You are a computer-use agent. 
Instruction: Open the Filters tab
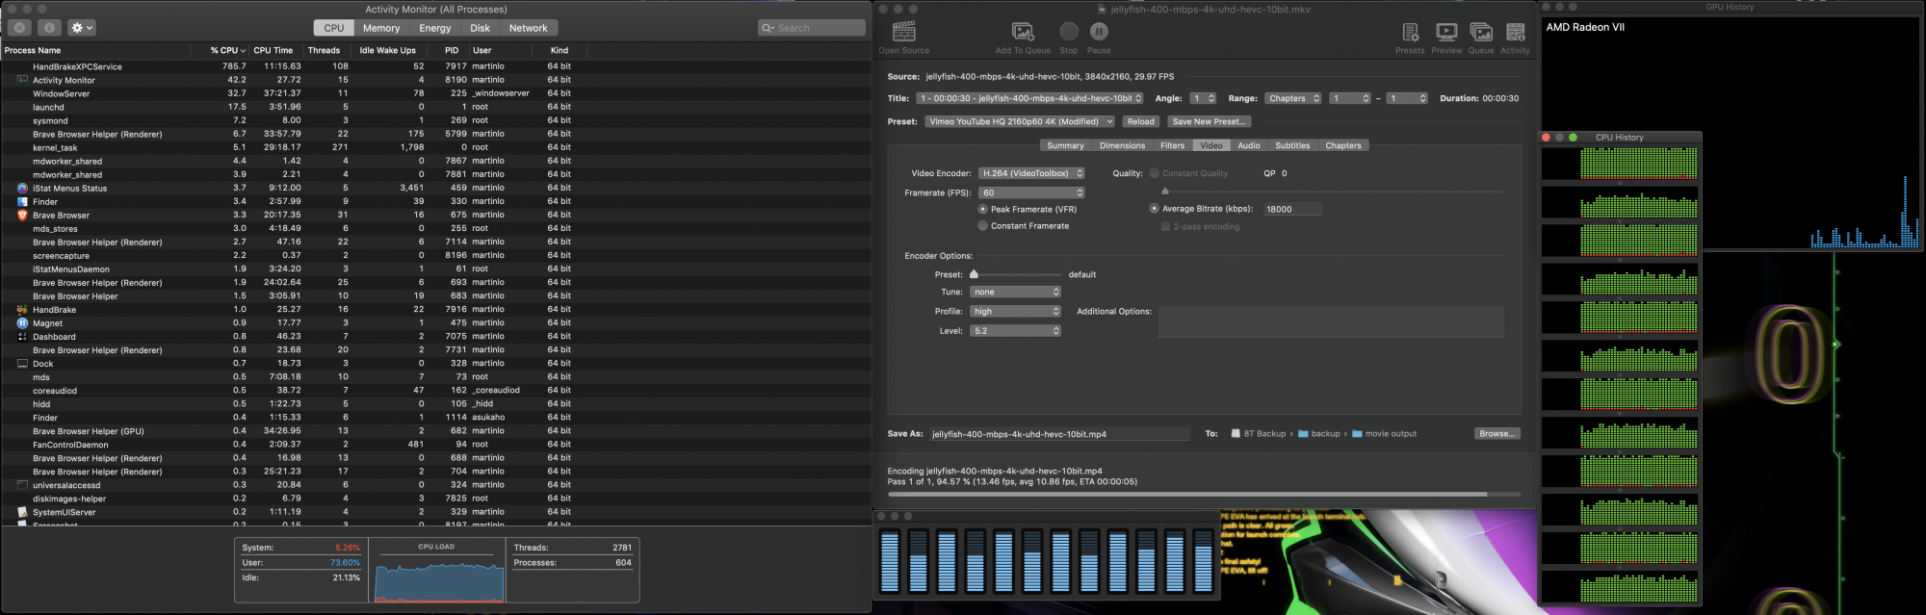point(1172,145)
